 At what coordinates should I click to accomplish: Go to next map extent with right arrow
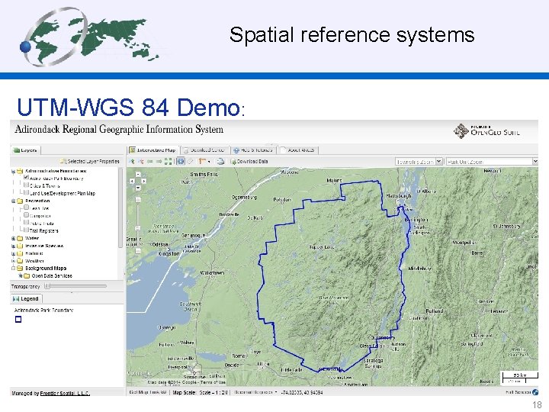tap(159, 162)
